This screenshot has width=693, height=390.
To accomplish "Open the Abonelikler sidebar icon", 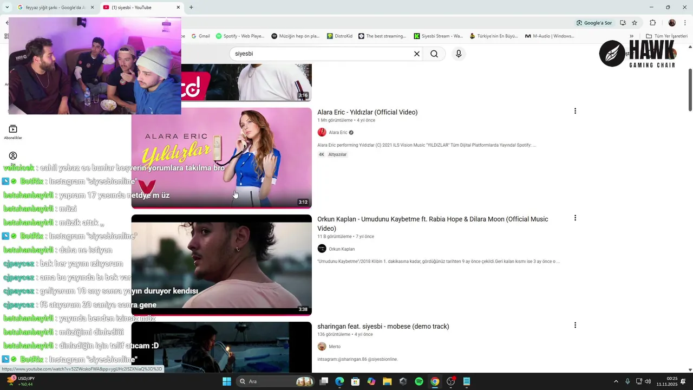I will pos(13,132).
